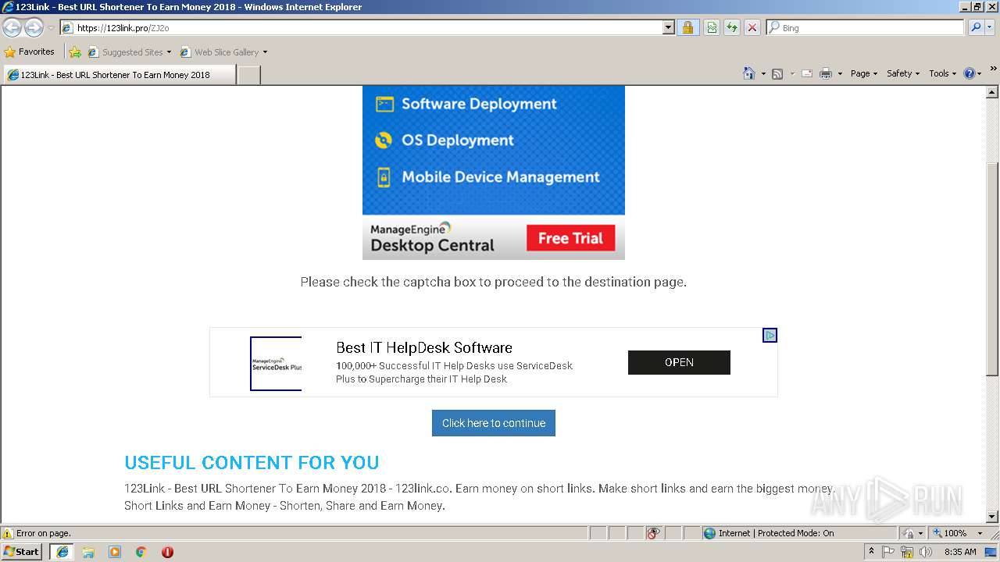Open the AdChoices icon on the ad
The width and height of the screenshot is (1000, 562).
tap(770, 336)
